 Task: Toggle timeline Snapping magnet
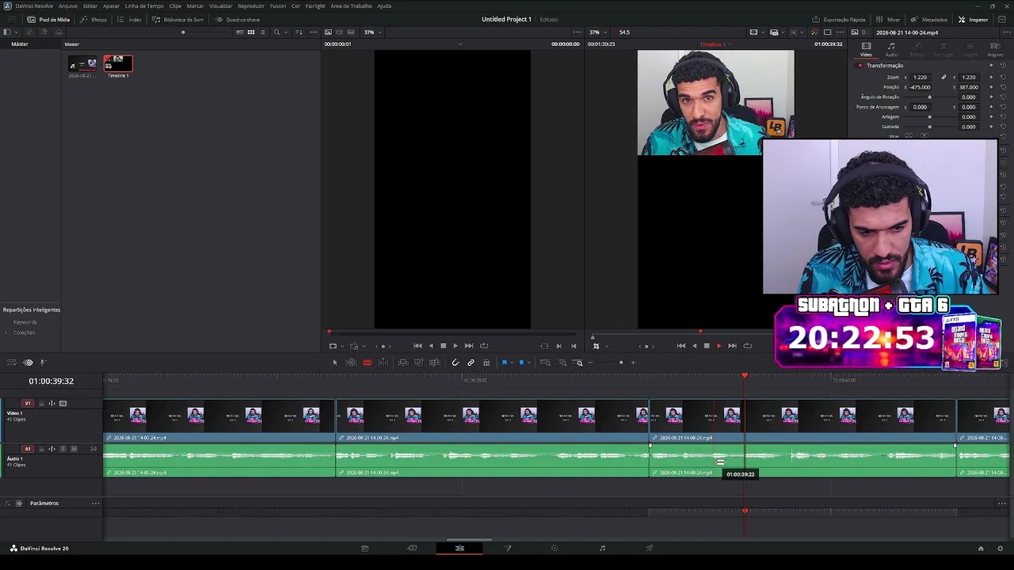point(455,363)
